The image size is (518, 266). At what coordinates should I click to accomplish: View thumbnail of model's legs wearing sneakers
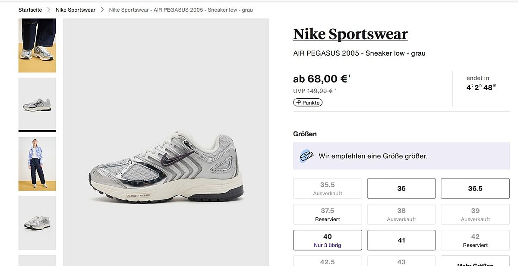click(x=37, y=45)
